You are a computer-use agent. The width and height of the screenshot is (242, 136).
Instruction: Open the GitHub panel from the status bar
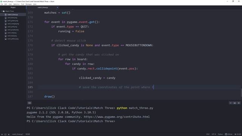(x=228, y=134)
